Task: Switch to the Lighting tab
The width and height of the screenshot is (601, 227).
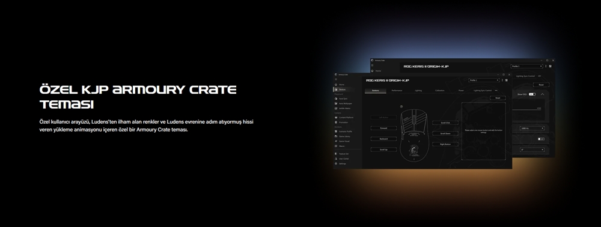Action: (418, 91)
